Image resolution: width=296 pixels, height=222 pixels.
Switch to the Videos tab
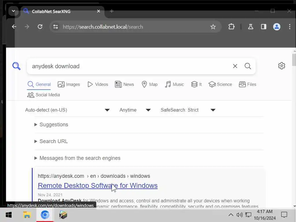[x=98, y=84]
